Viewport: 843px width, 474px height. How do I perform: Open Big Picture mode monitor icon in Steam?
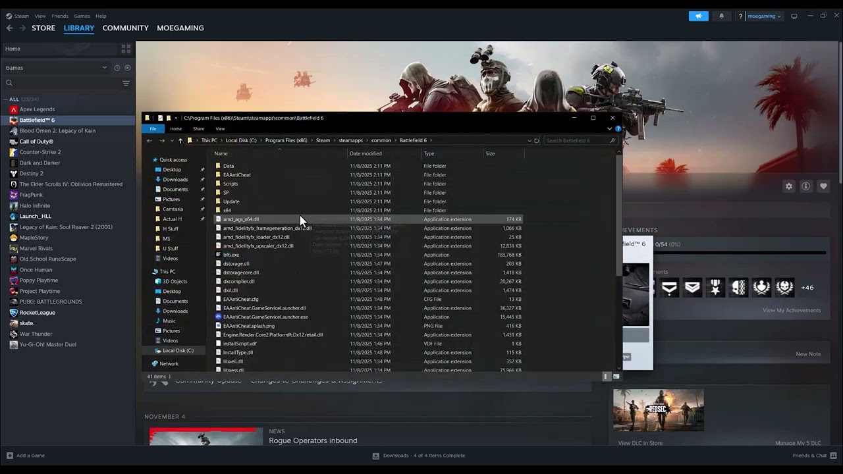click(x=794, y=16)
